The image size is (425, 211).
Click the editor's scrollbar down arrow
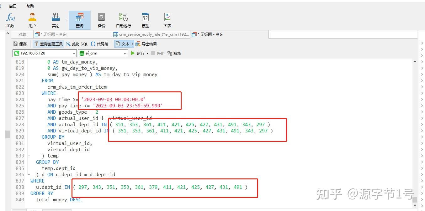(415, 205)
